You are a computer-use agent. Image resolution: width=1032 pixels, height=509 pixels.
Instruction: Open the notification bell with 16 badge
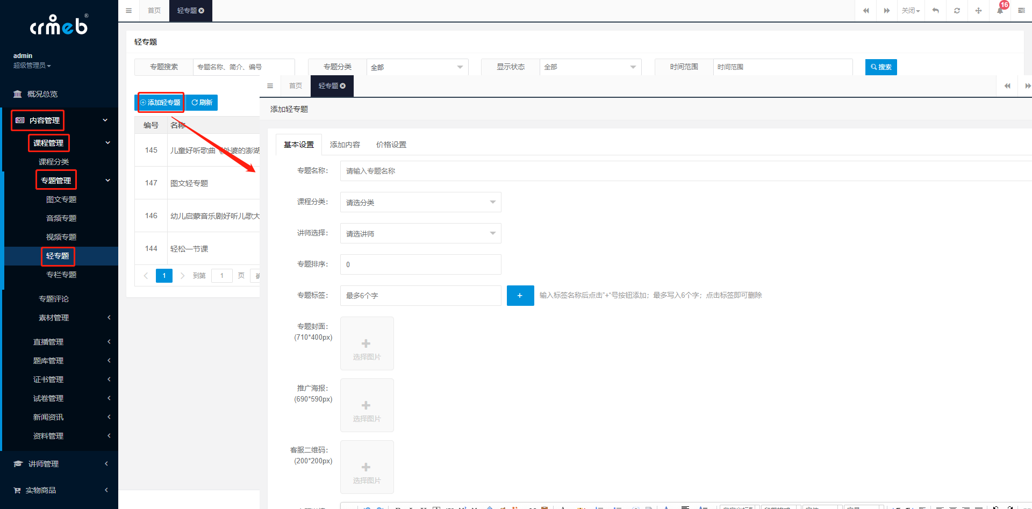click(x=1000, y=11)
